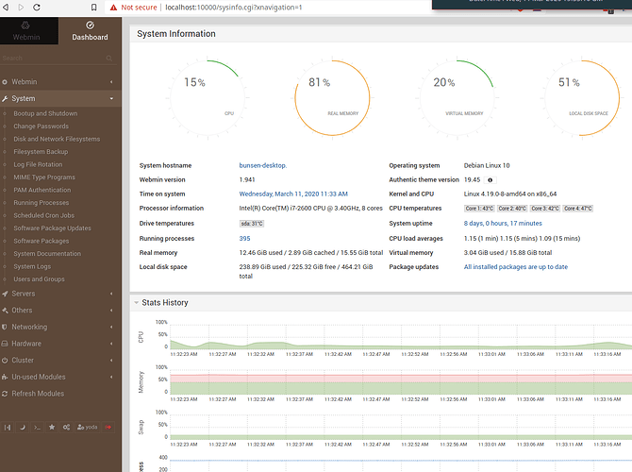Collapse the sidebar with the bottom-bar icon
This screenshot has width=632, height=472.
(x=8, y=428)
